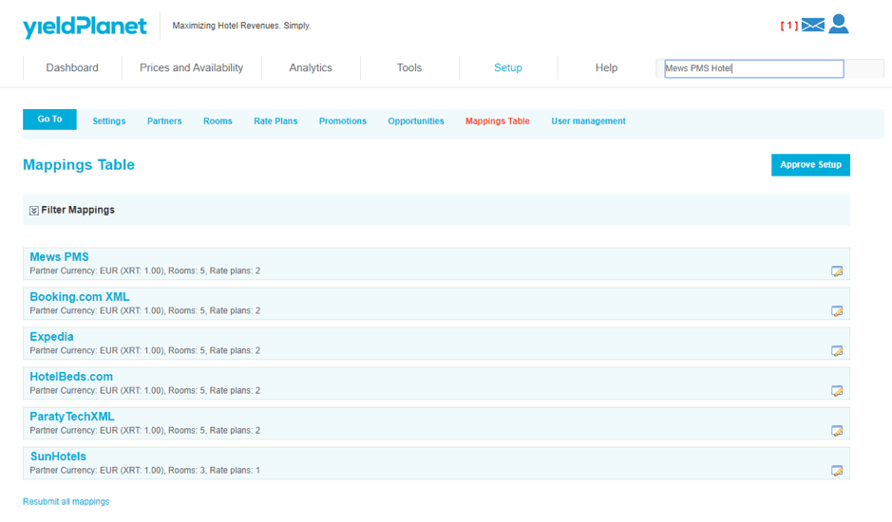Expand the Mews PMS mapping
892x522 pixels.
59,257
